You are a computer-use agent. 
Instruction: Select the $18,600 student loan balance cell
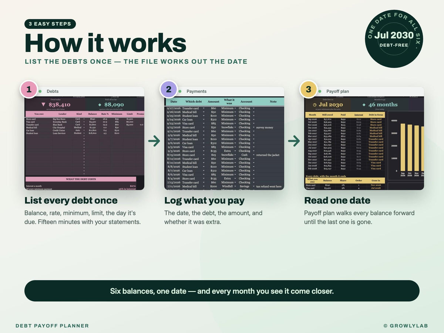point(93,133)
